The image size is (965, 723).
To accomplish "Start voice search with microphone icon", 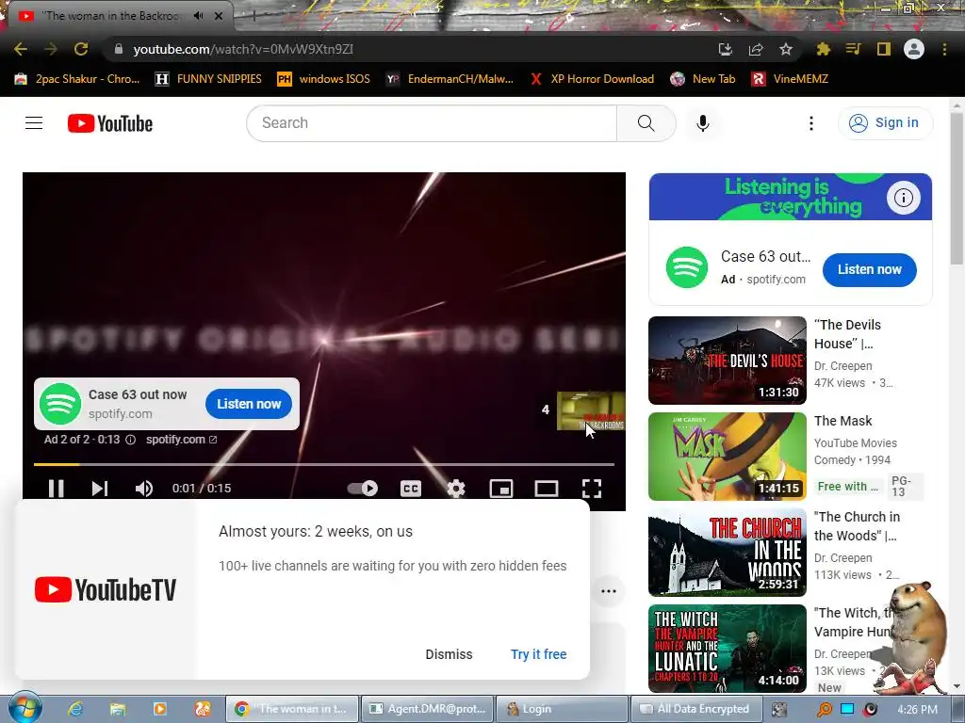I will click(x=702, y=123).
